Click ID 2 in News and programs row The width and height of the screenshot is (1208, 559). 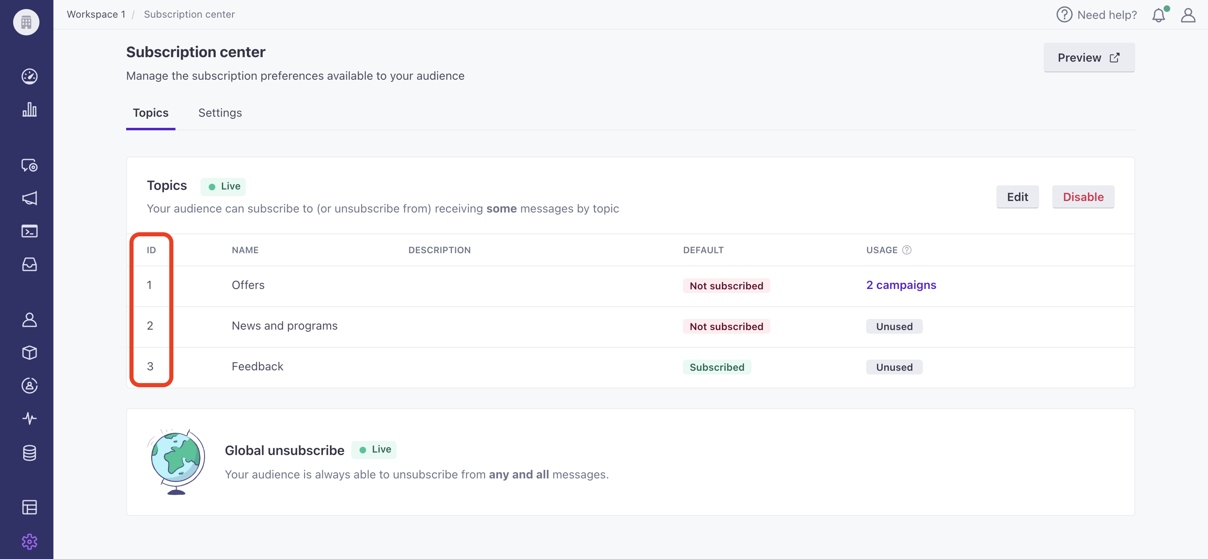tap(150, 326)
